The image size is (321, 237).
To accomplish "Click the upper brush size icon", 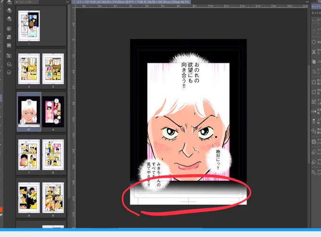I will coord(314,152).
